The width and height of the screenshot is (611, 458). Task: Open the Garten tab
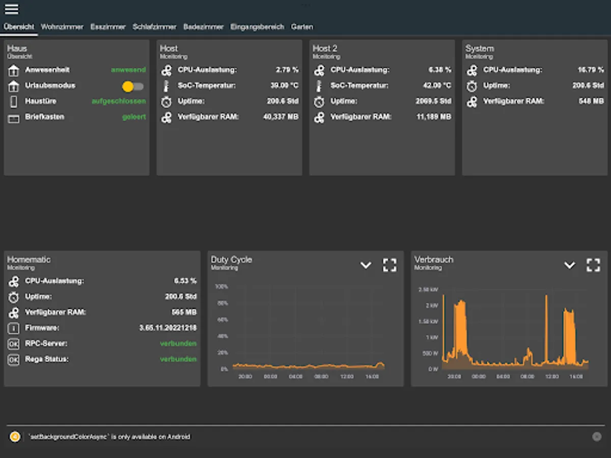click(x=302, y=27)
